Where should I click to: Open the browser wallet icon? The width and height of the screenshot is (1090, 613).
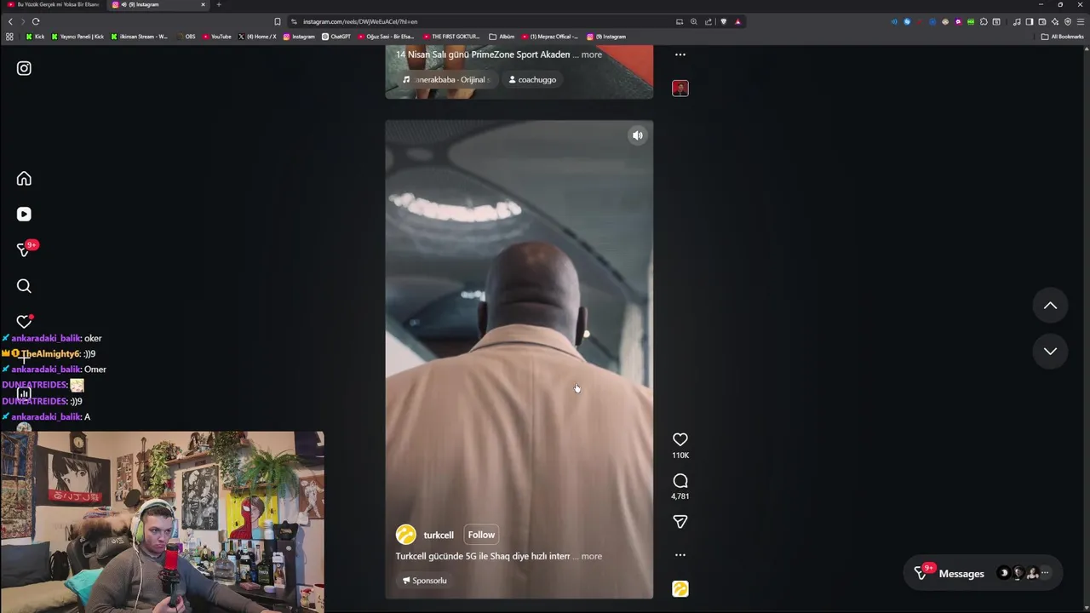point(1042,21)
